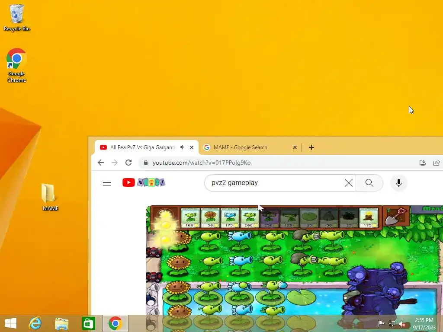This screenshot has width=443, height=332.
Task: Close the MAME Google Search tab
Action: click(295, 147)
